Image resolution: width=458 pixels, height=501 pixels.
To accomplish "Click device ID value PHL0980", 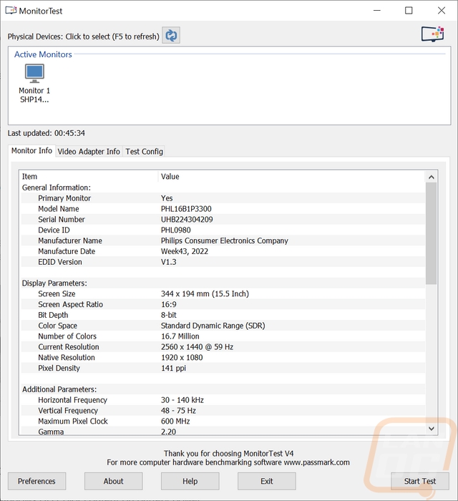I will (x=175, y=230).
